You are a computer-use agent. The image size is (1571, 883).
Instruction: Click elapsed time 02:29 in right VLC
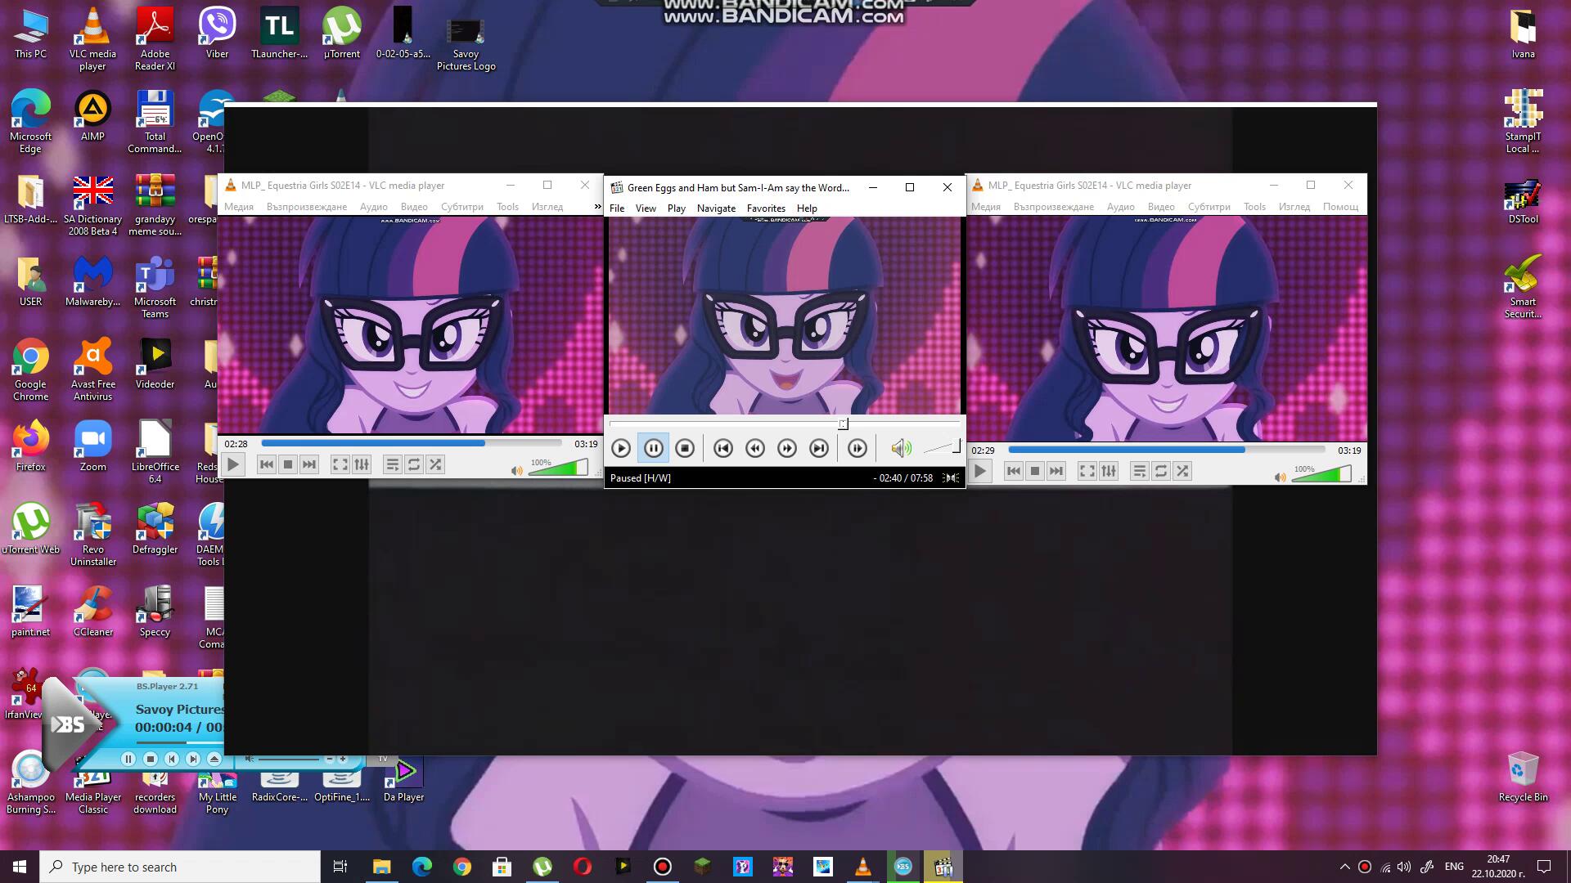(x=983, y=450)
